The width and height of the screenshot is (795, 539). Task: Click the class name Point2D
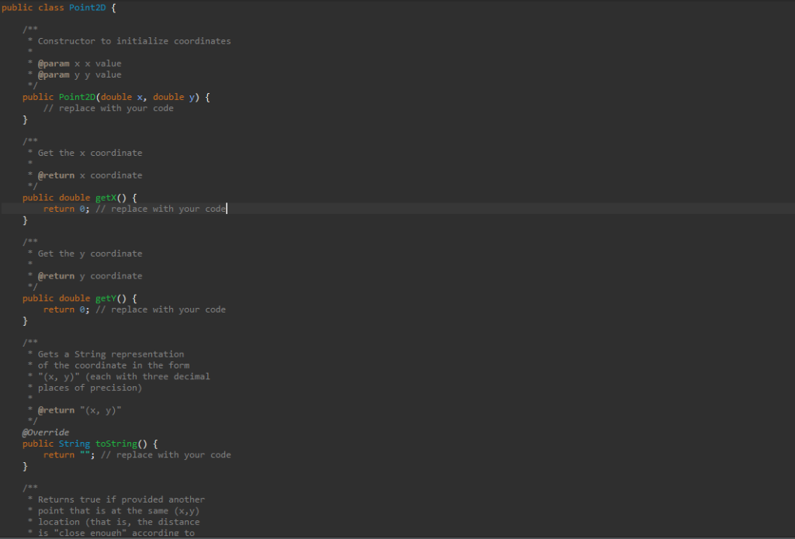[87, 7]
